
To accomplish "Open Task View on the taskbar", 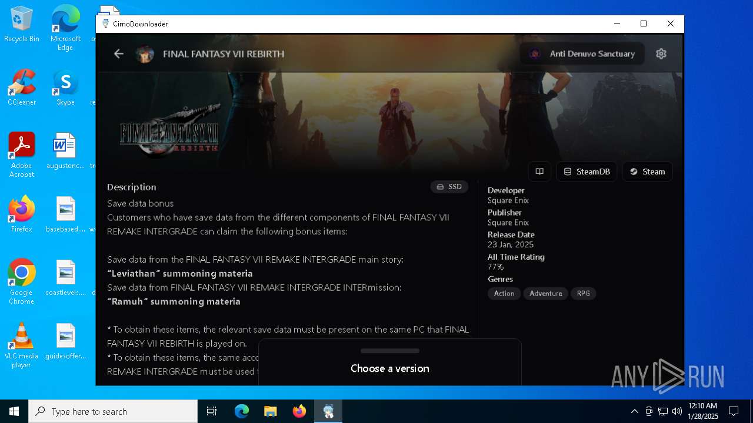I will [212, 411].
